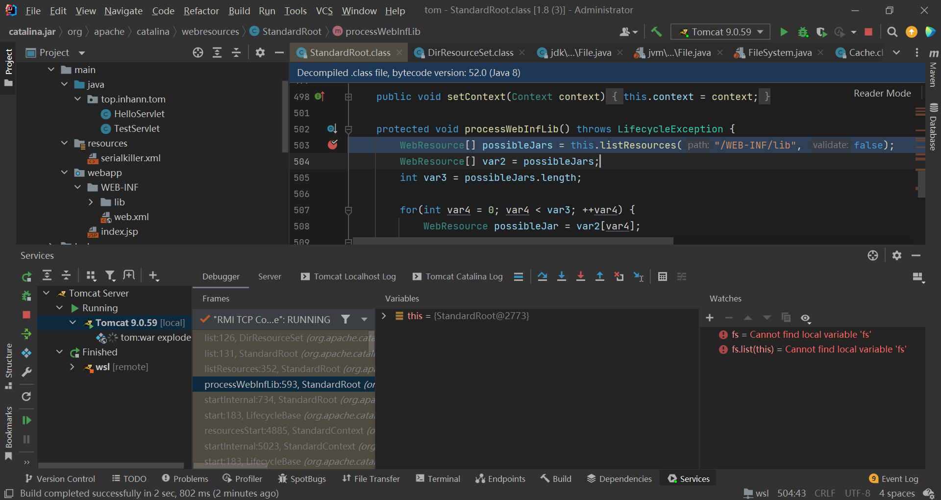The height and width of the screenshot is (500, 941).
Task: Click Step Over in debugger toolbar
Action: 542,276
